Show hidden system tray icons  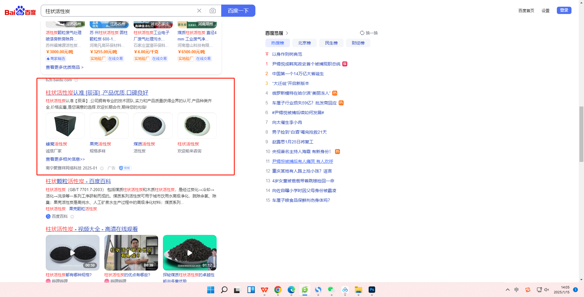tap(507, 290)
